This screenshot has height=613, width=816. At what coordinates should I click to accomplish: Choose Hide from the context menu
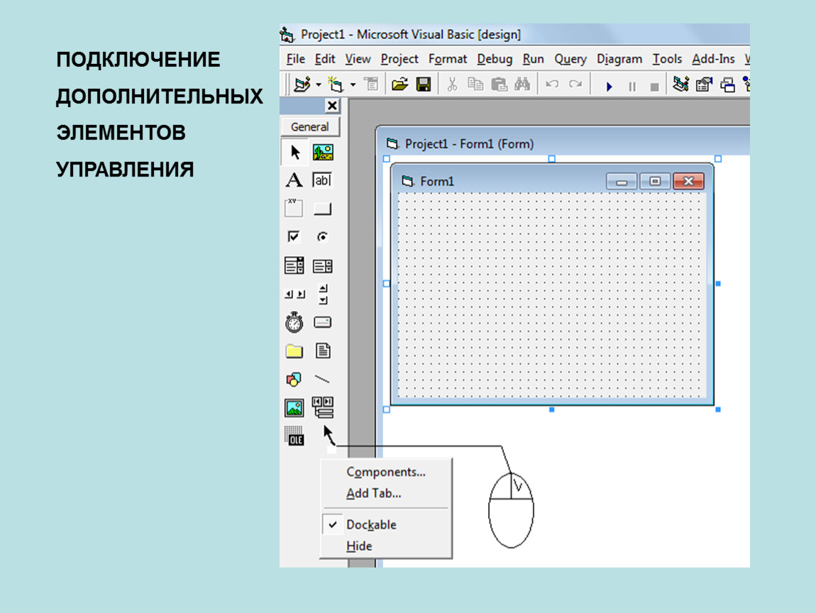pos(385,546)
